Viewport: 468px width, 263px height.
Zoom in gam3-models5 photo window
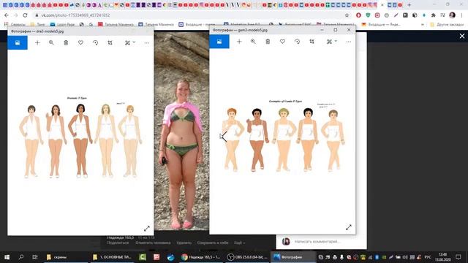[x=253, y=42]
